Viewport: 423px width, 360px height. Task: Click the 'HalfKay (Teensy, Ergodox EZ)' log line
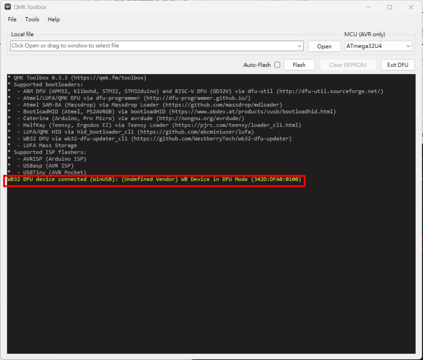[154, 125]
